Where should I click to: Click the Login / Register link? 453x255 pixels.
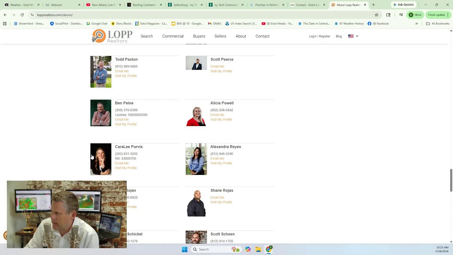coord(319,36)
